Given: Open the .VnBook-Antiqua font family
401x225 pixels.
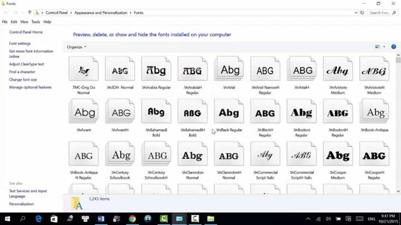Looking at the screenshot, I should (x=374, y=115).
